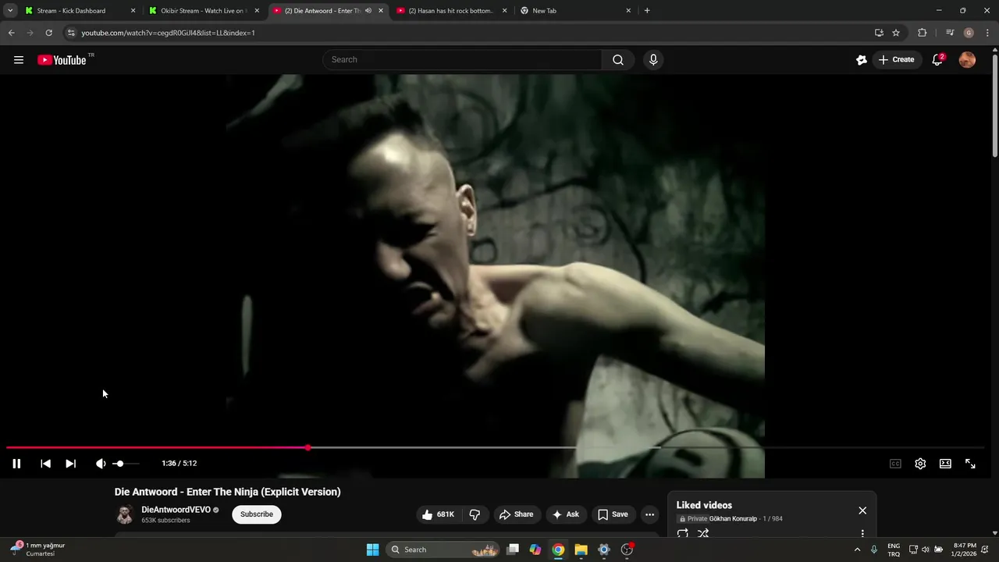The image size is (999, 562).
Task: Bookmark this page with the star
Action: click(896, 33)
